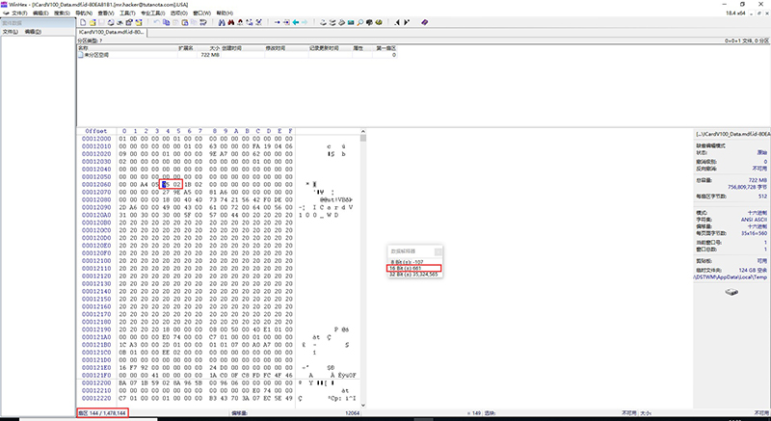
Task: Close the 数据解释器 floating panel
Action: 439,251
